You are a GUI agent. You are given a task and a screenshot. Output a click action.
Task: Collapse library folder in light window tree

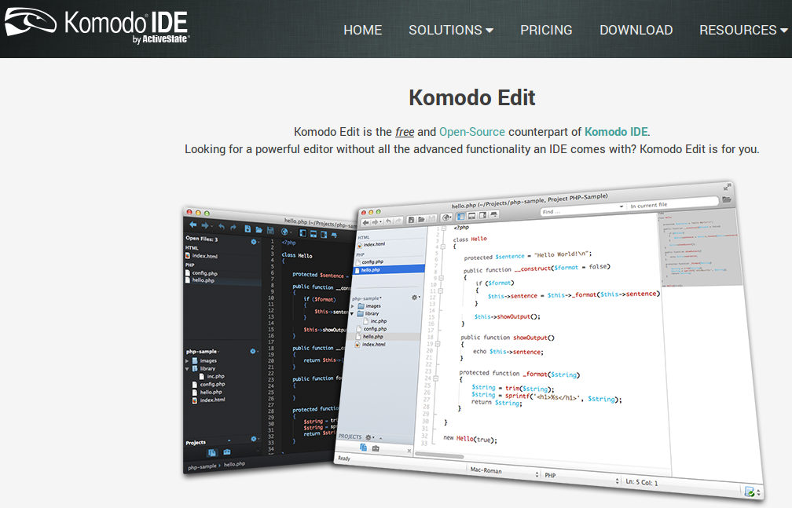tap(352, 314)
